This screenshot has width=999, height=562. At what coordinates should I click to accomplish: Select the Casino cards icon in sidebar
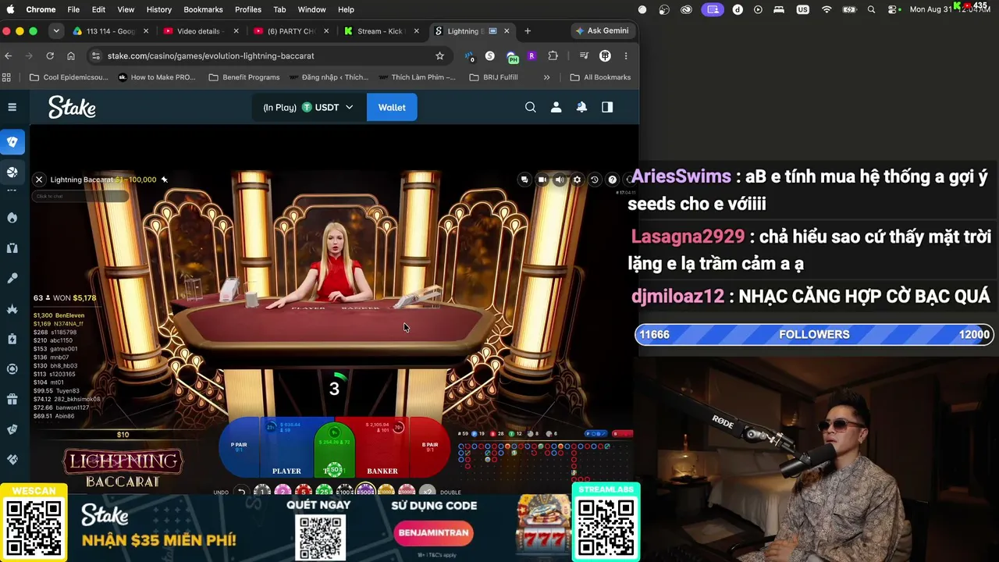click(12, 142)
